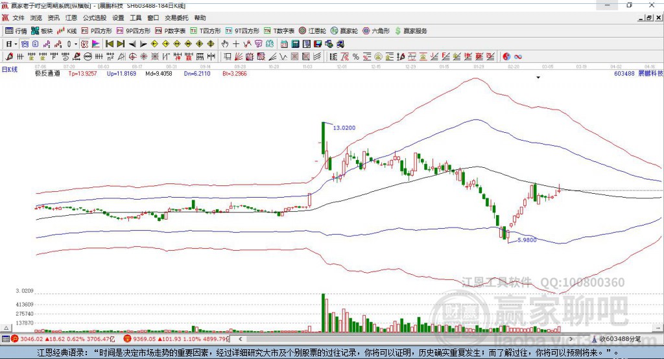Image resolution: width=664 pixels, height=359 pixels.
Task: Click the 日K线 period label
Action: point(9,69)
